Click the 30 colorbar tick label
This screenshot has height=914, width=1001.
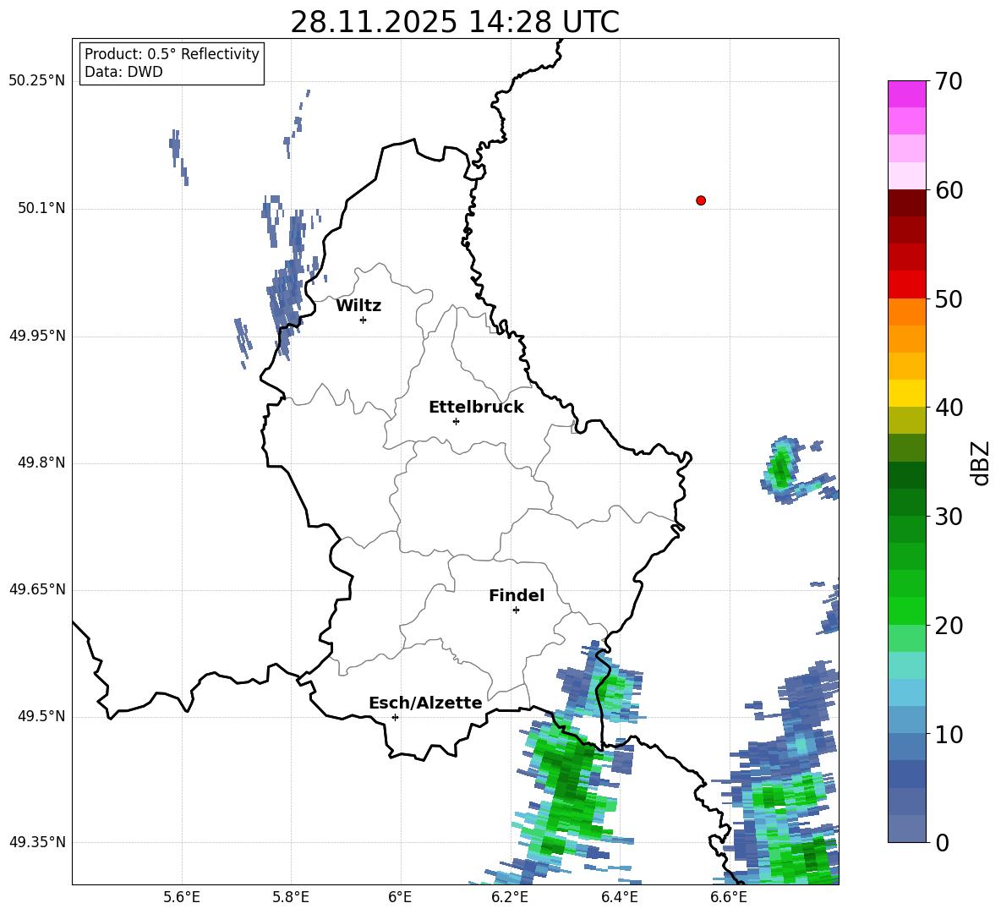[x=949, y=517]
